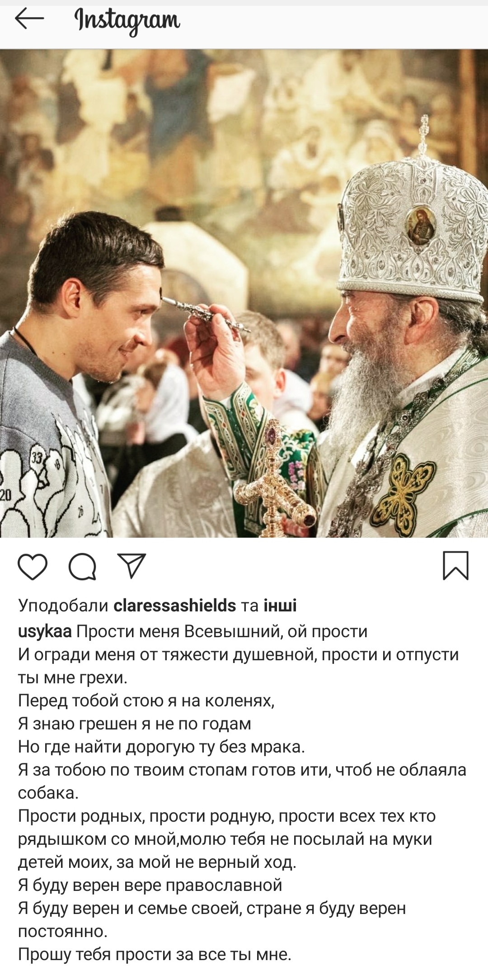
Task: Click the caption line 'Я буду верен вере православной'
Action: click(150, 885)
